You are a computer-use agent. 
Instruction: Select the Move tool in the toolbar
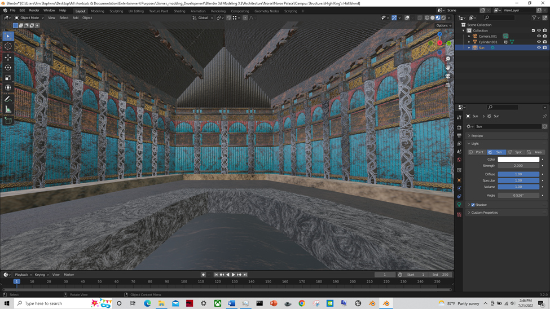point(8,58)
